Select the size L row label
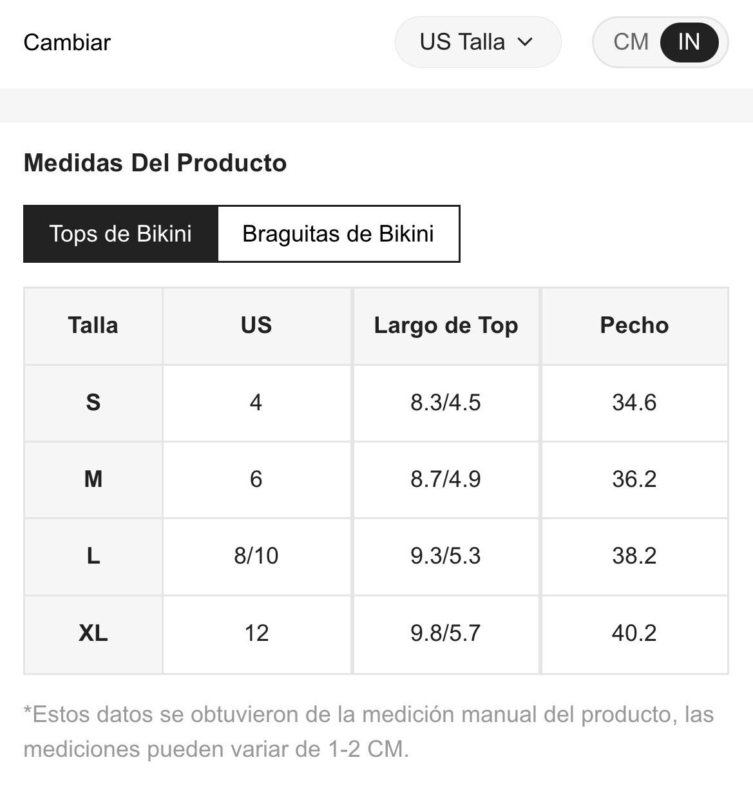Image resolution: width=753 pixels, height=809 pixels. tap(93, 556)
